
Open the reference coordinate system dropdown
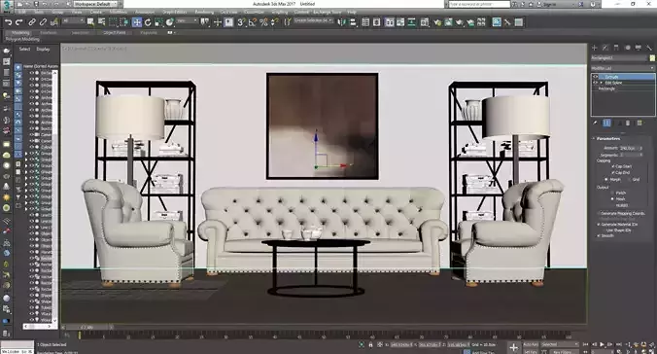pos(187,20)
